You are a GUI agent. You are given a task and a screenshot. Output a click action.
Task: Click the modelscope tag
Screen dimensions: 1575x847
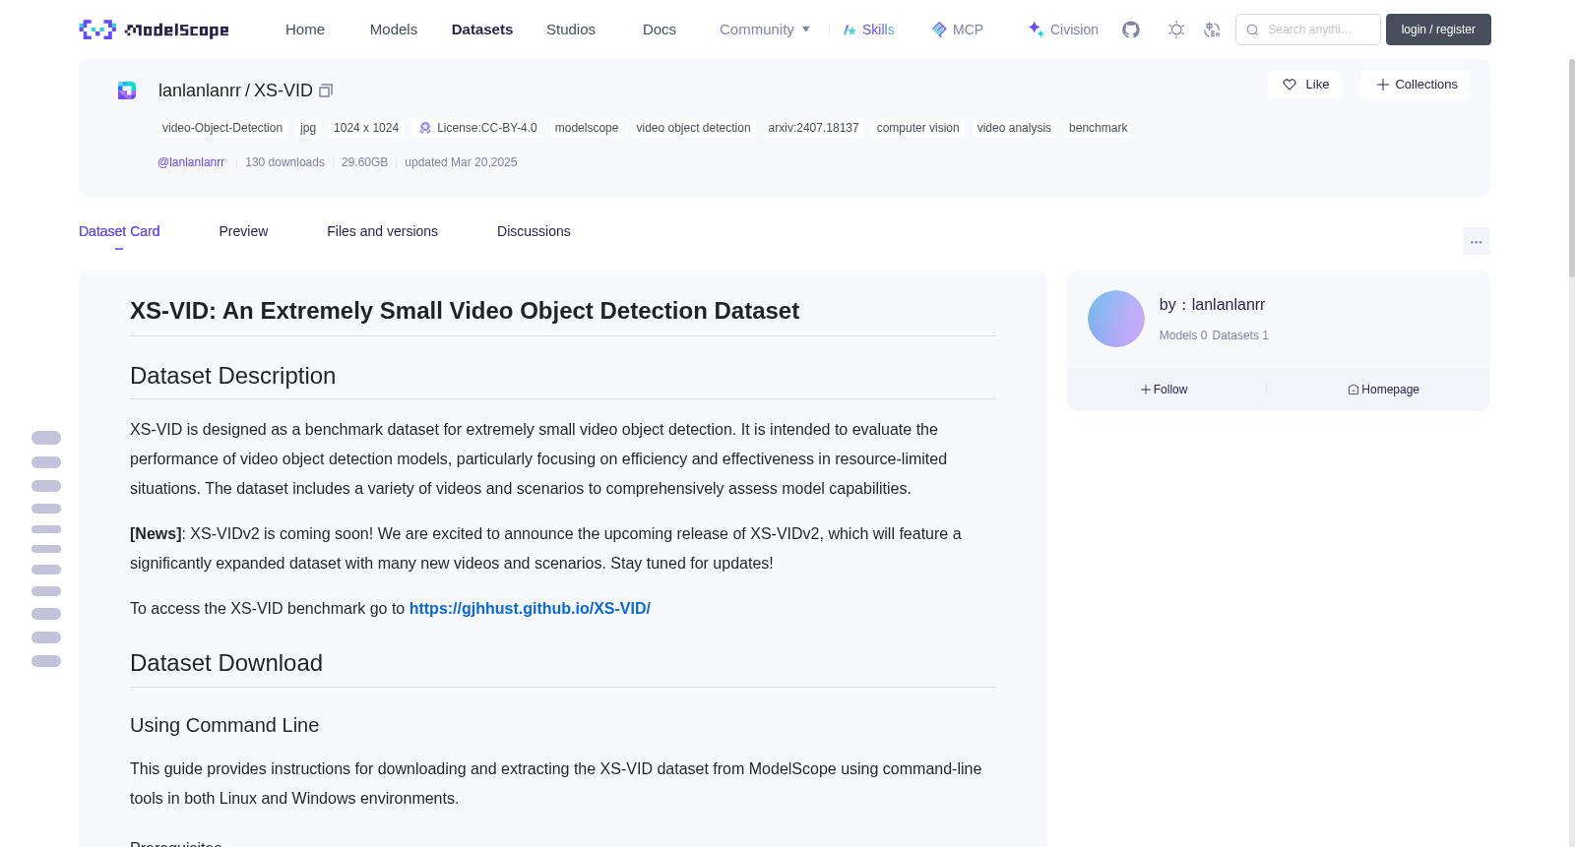click(587, 128)
